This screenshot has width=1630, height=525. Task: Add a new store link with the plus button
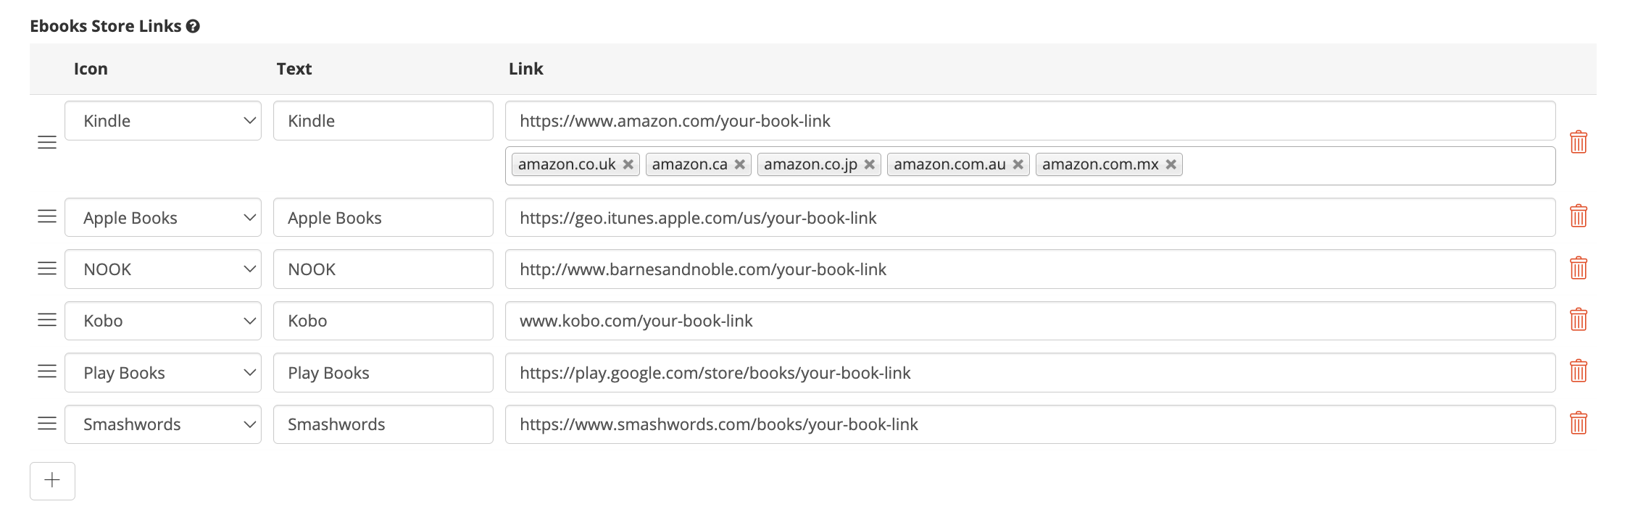(x=51, y=480)
